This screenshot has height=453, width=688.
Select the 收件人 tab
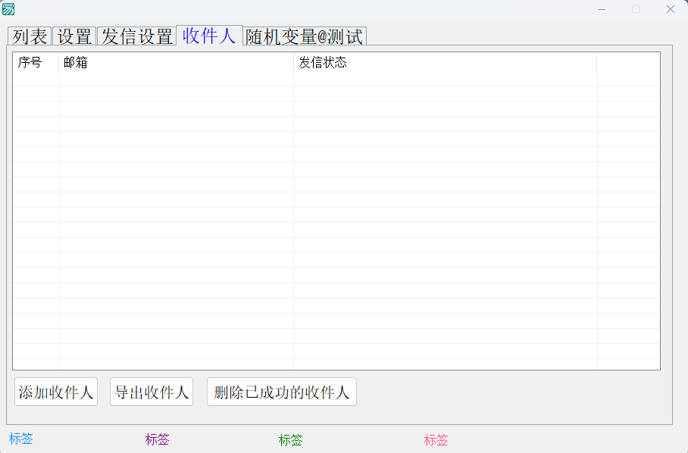(209, 36)
